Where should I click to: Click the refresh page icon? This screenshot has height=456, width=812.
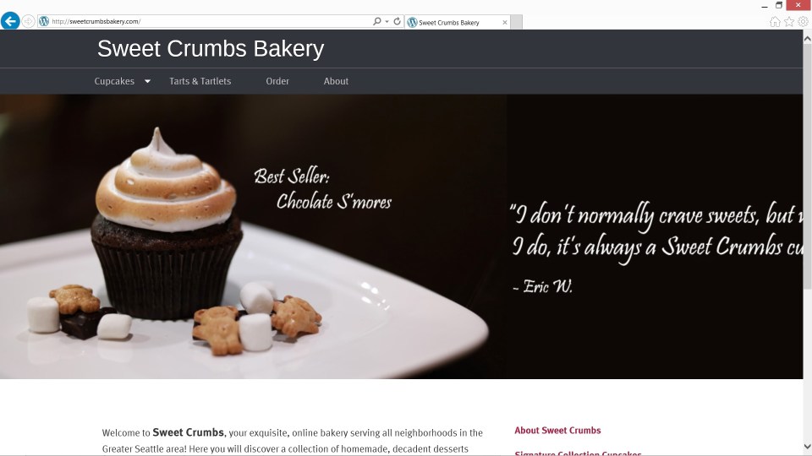click(398, 21)
